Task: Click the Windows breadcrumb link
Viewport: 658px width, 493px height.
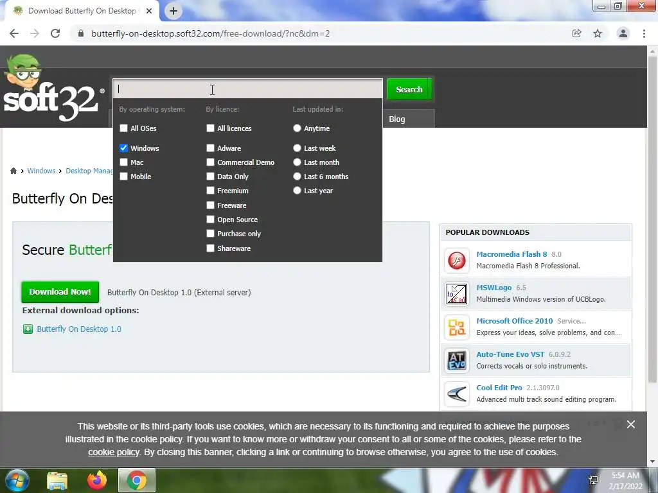Action: pos(41,171)
